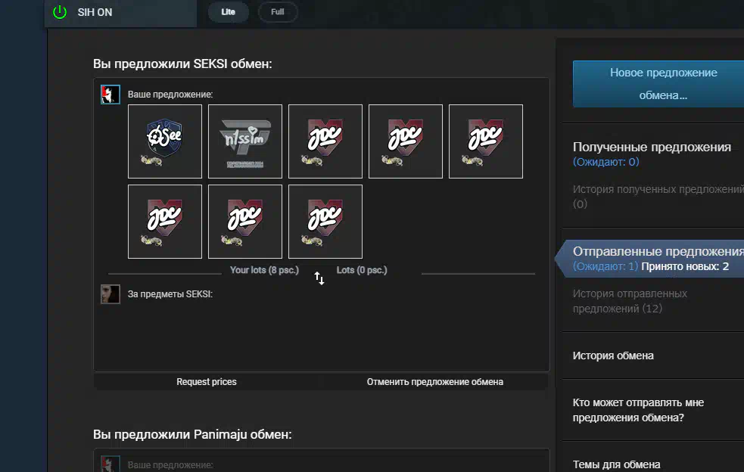
Task: Open История отправленных предложений link
Action: click(x=630, y=301)
